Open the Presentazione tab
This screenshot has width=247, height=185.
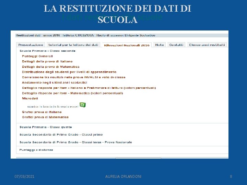pos(31,45)
